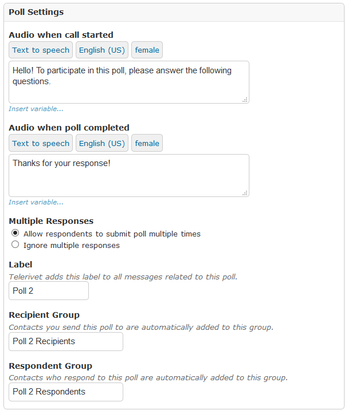Click the Poll Settings panel header
Image resolution: width=348 pixels, height=414 pixels.
(174, 12)
